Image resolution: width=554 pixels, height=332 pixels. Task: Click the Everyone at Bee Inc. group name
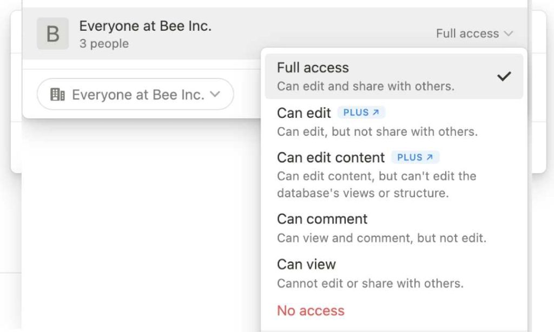pyautogui.click(x=146, y=25)
